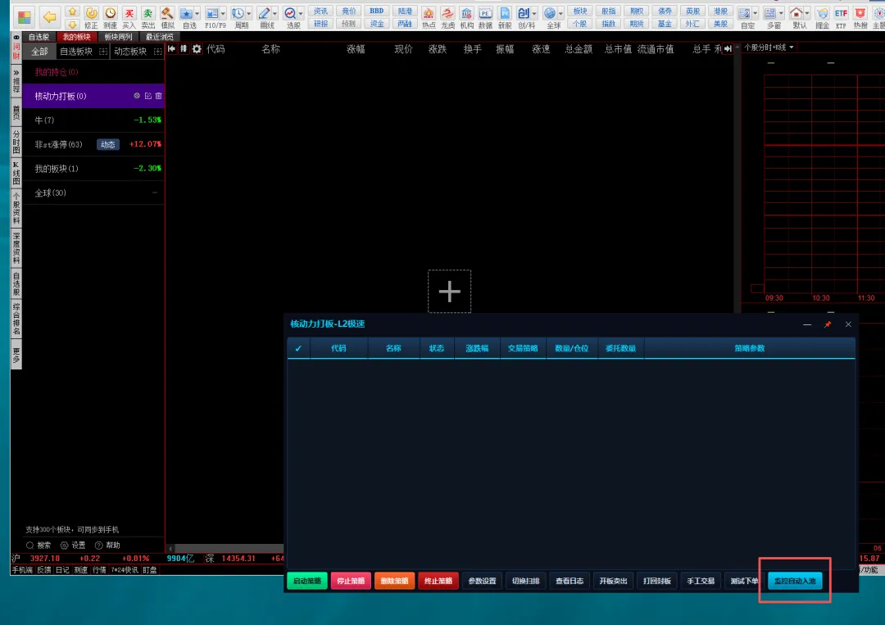The image size is (885, 625).
Task: Switch to the 最近浏览 tab
Action: point(159,37)
